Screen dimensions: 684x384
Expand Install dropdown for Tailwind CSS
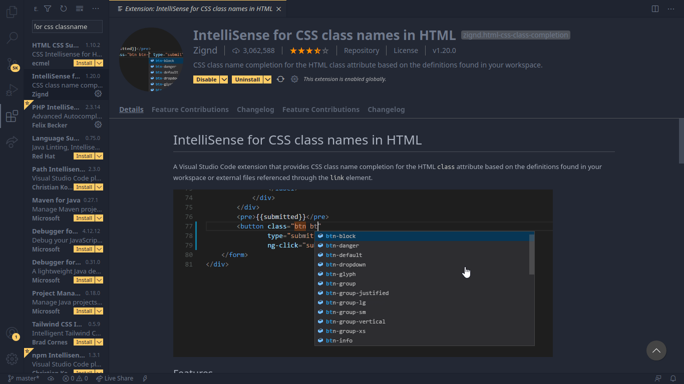[x=99, y=342]
